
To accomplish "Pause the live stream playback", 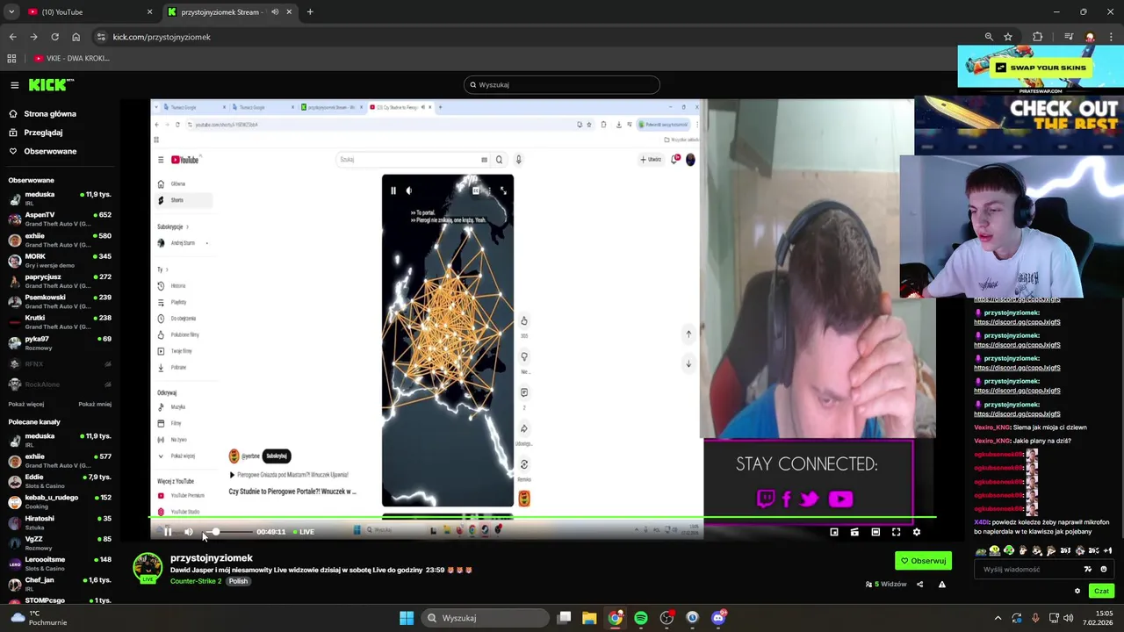I will 168,531.
